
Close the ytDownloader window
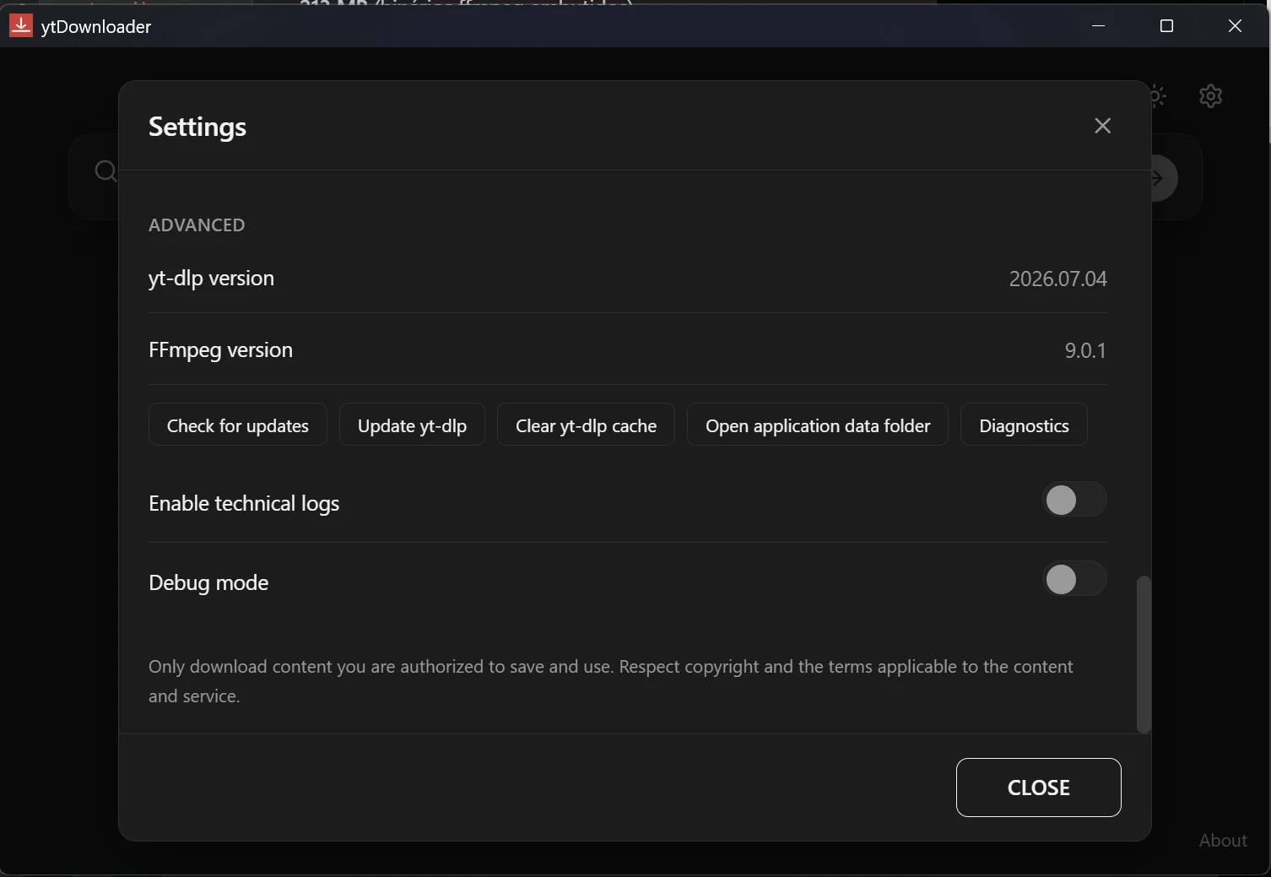1235,26
